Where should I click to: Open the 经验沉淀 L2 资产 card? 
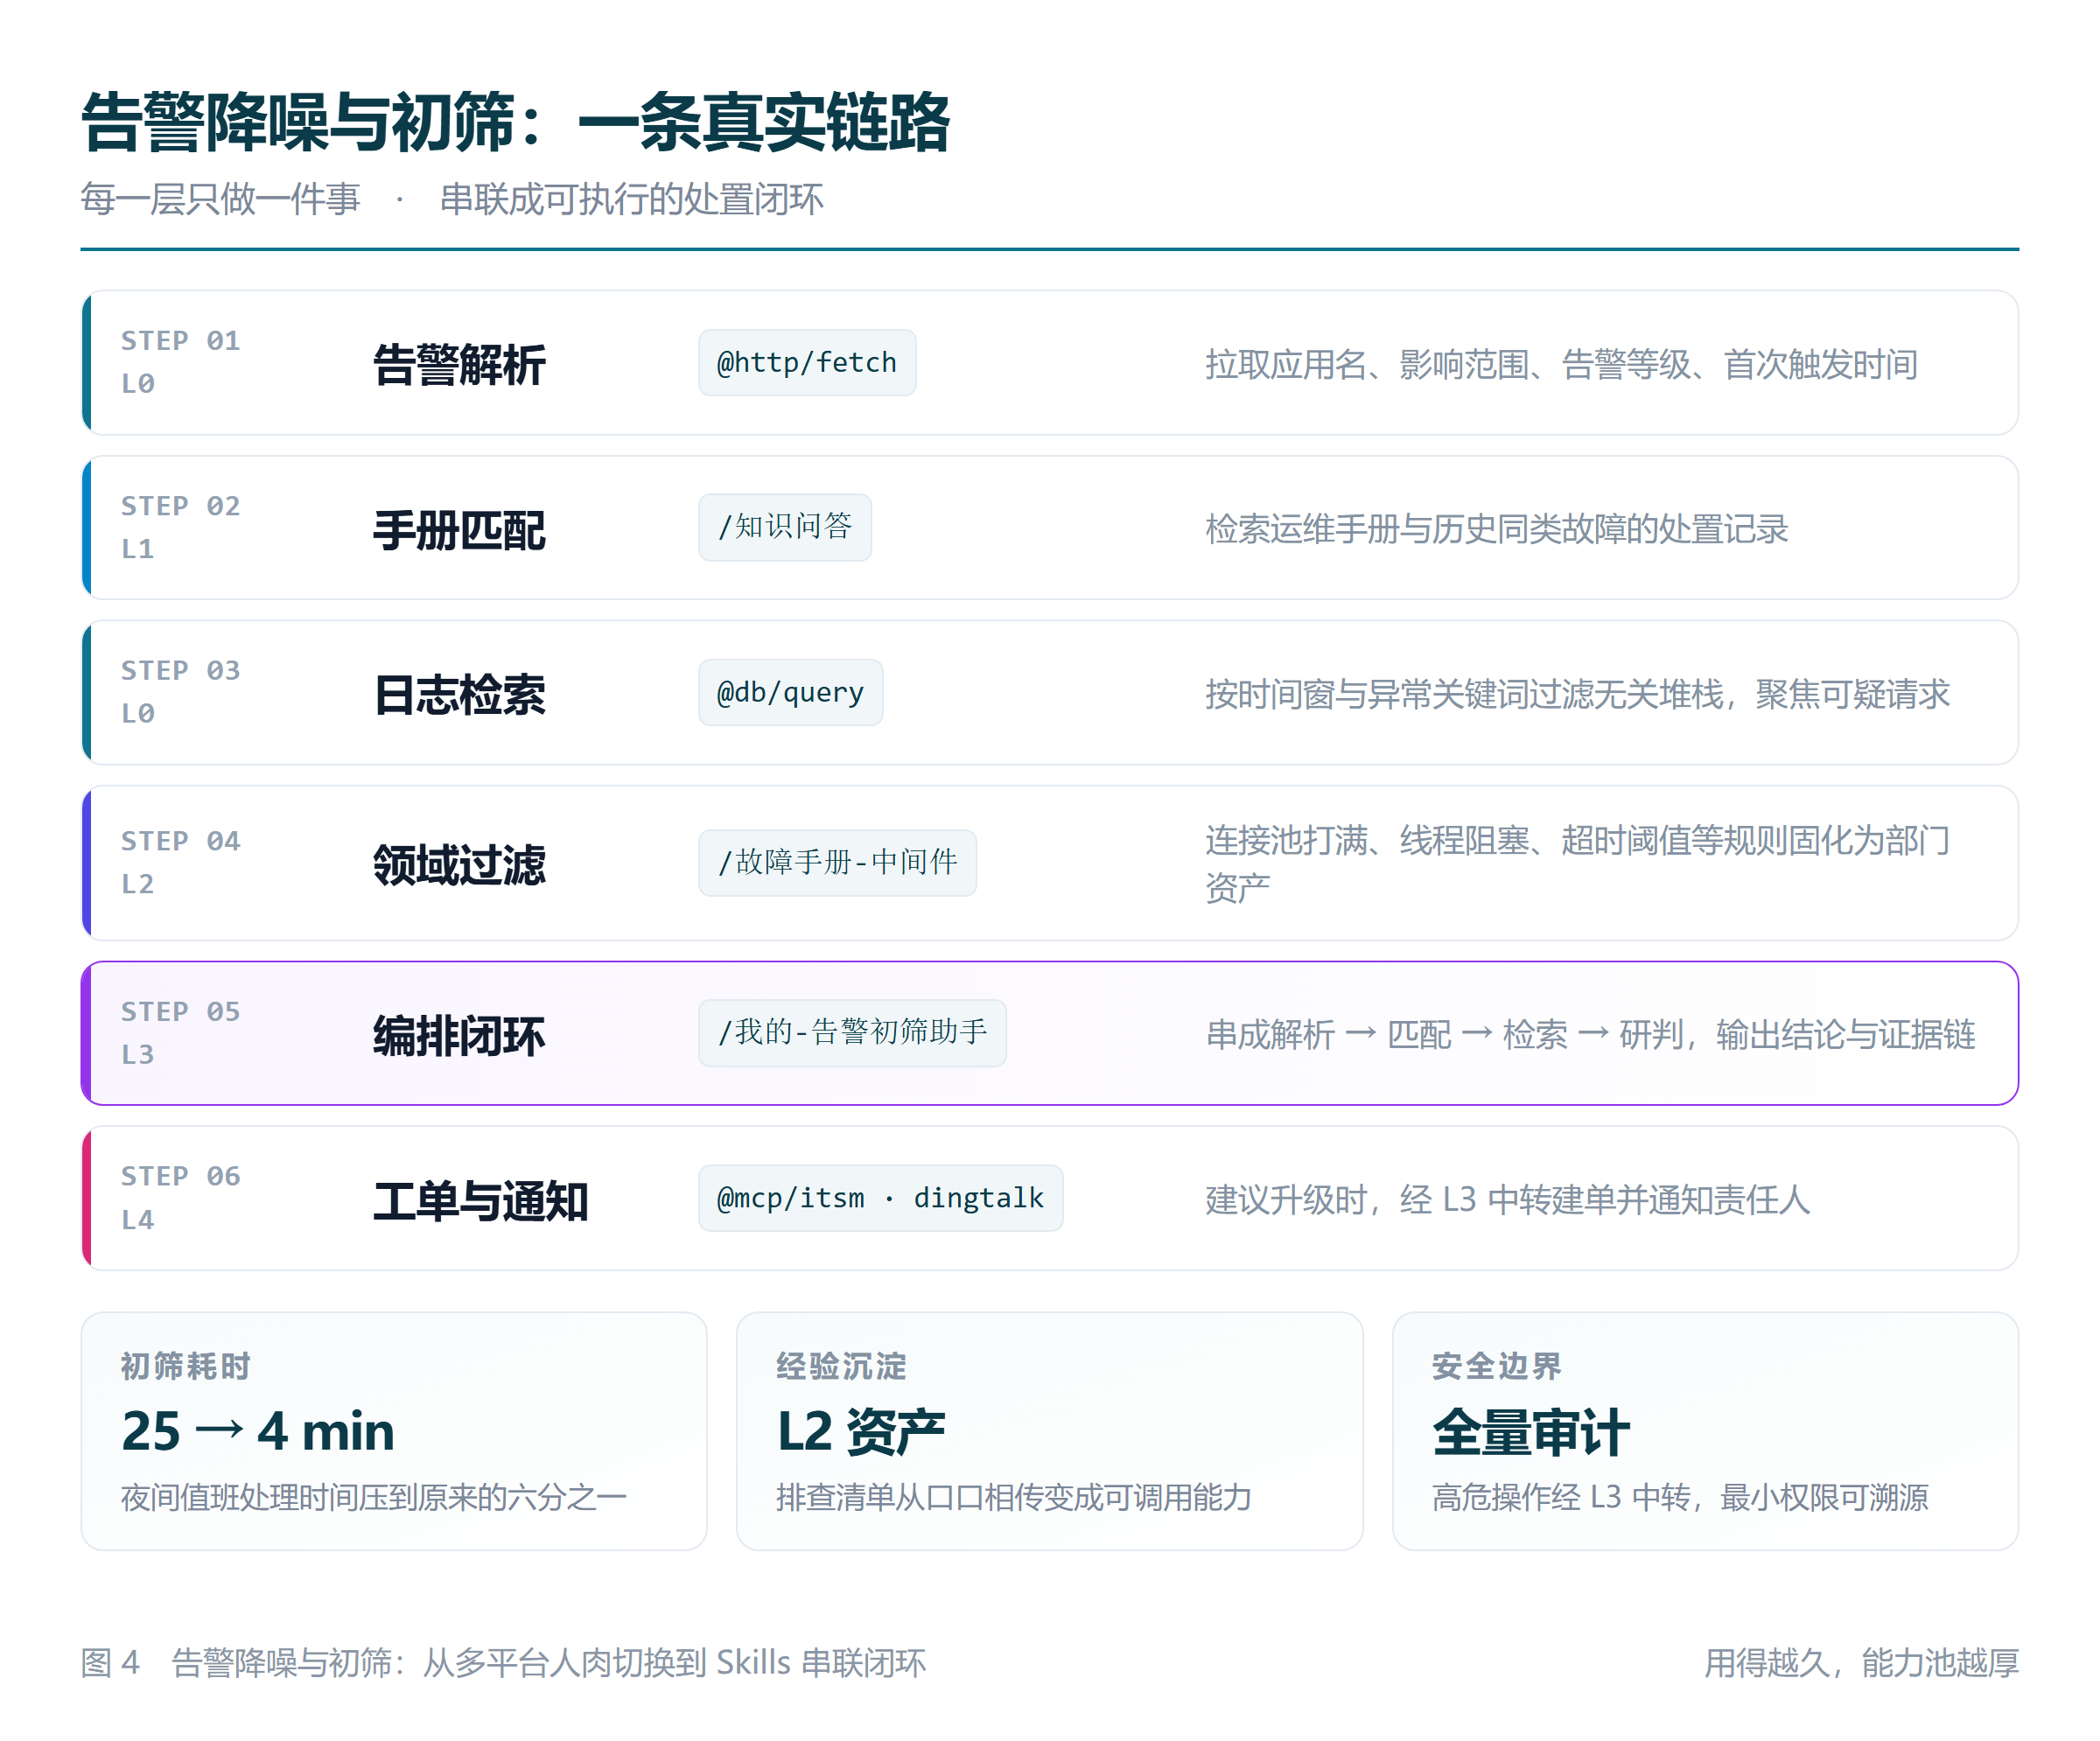click(x=1049, y=1431)
